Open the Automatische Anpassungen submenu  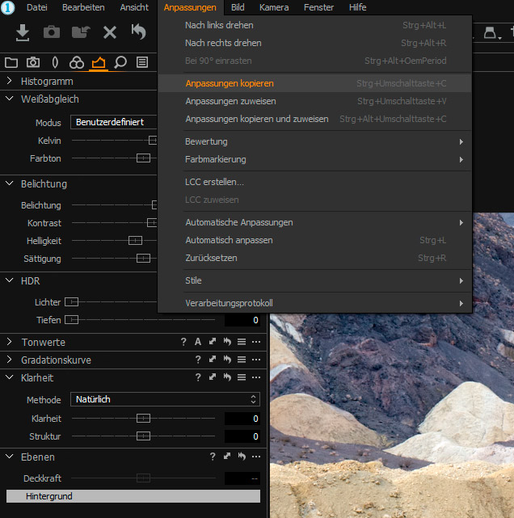tap(315, 222)
